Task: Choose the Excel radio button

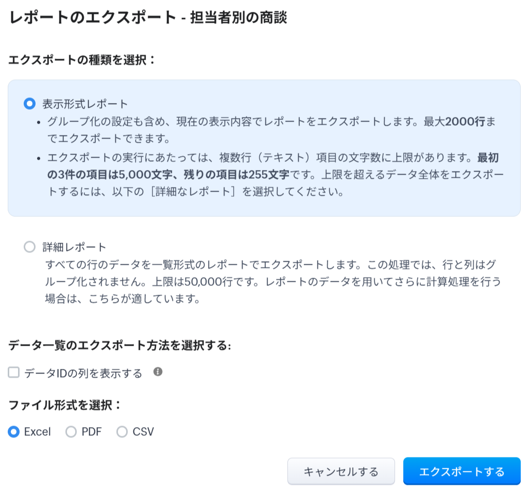Action: point(14,431)
